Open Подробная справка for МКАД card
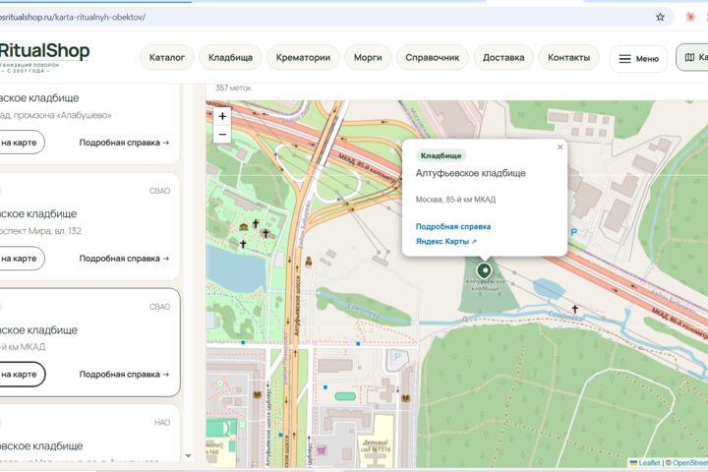The image size is (708, 472). [124, 375]
